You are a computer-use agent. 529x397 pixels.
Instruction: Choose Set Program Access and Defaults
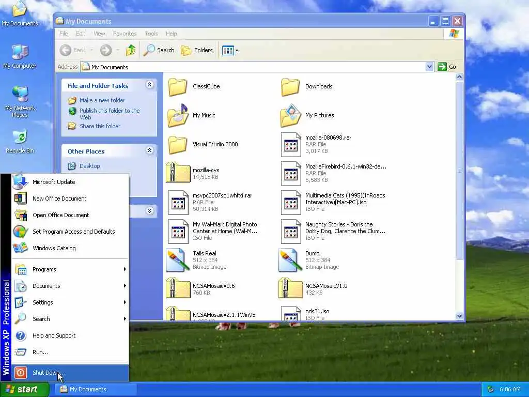70,232
